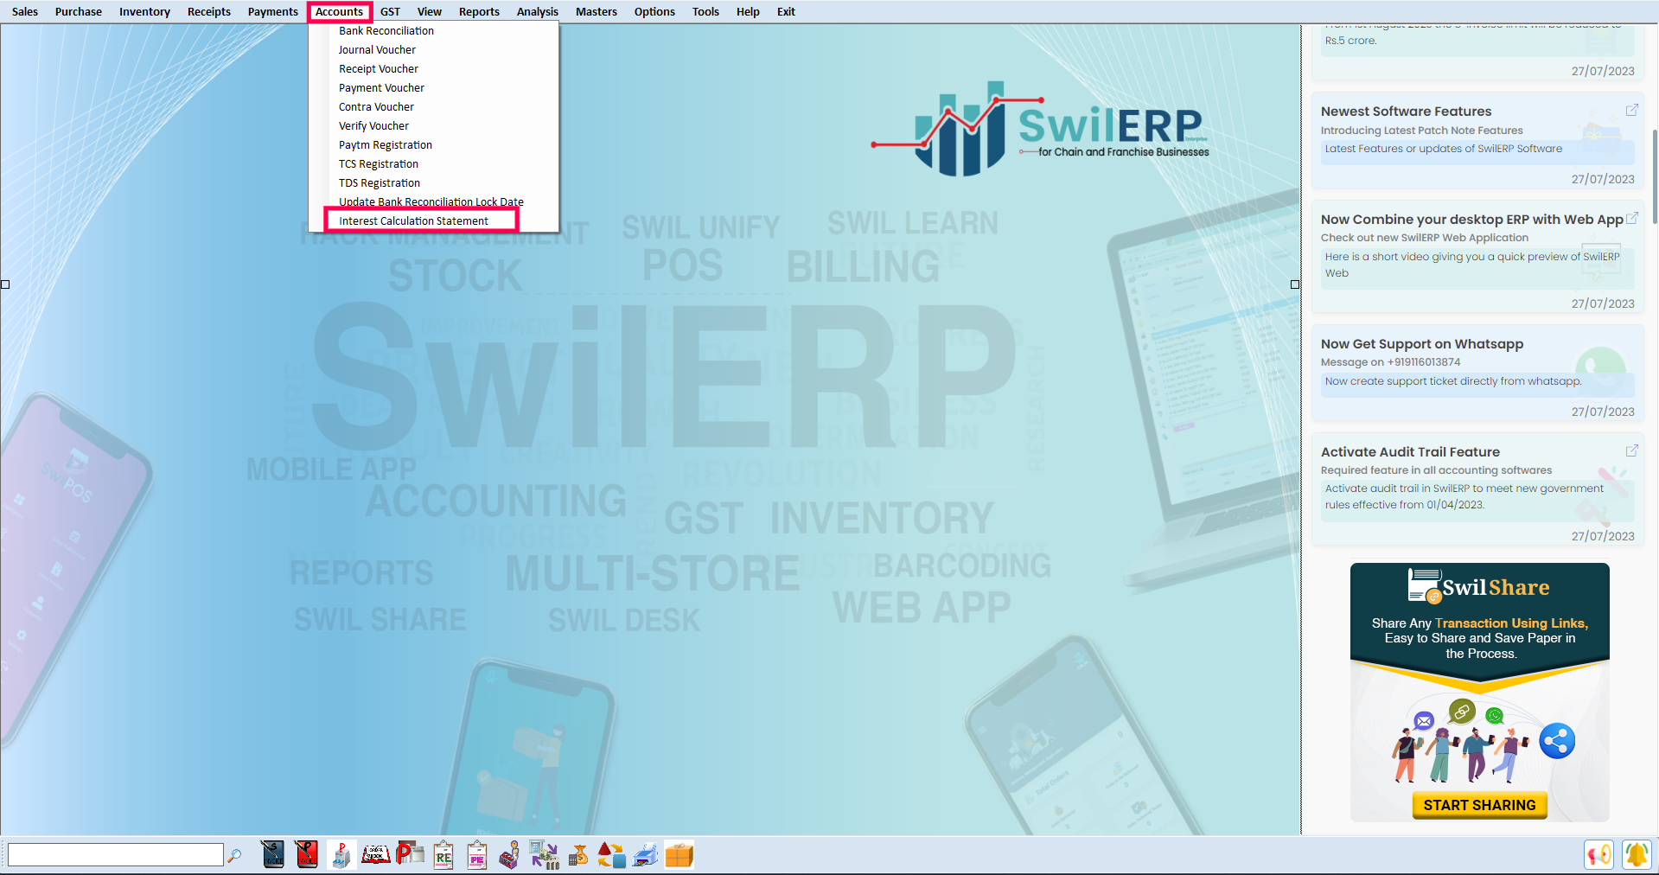Image resolution: width=1659 pixels, height=875 pixels.
Task: Select TDS Registration menu entry
Action: click(x=434, y=182)
